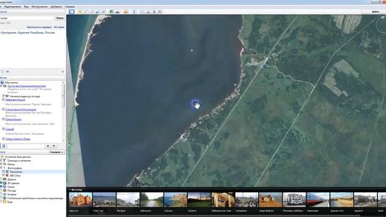Open the Edit menu
386x217 pixels.
(x=12, y=7)
